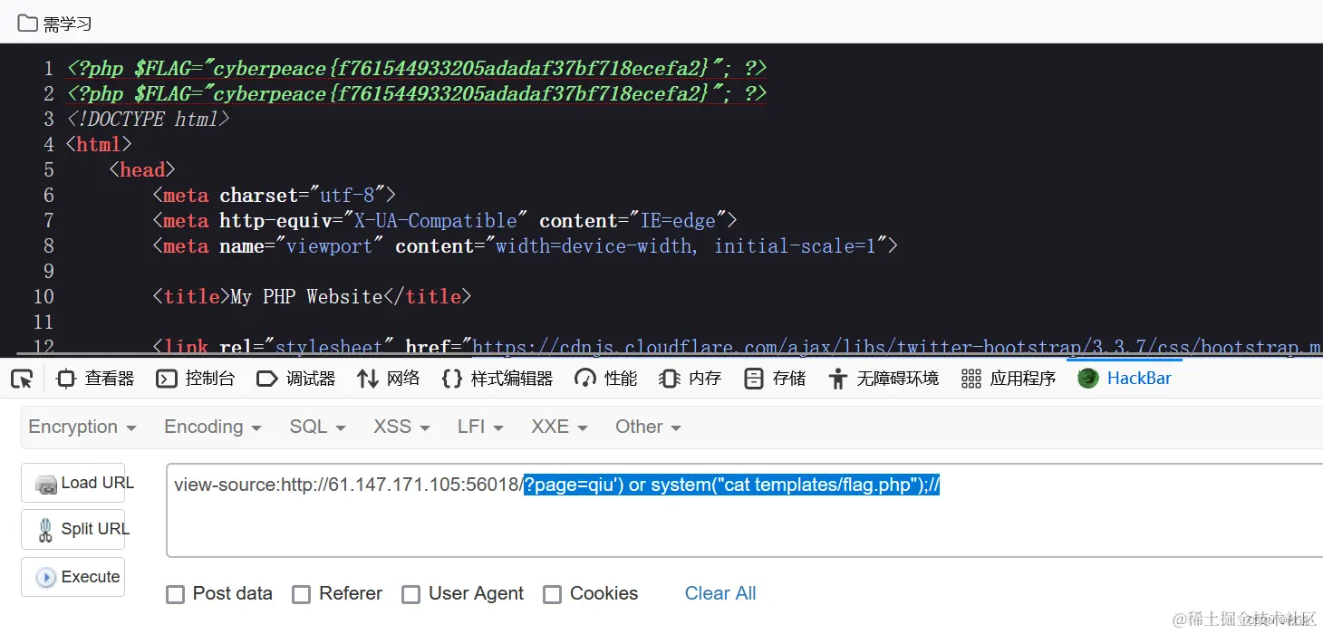
Task: Open the 查看器 inspector tab
Action: point(95,379)
